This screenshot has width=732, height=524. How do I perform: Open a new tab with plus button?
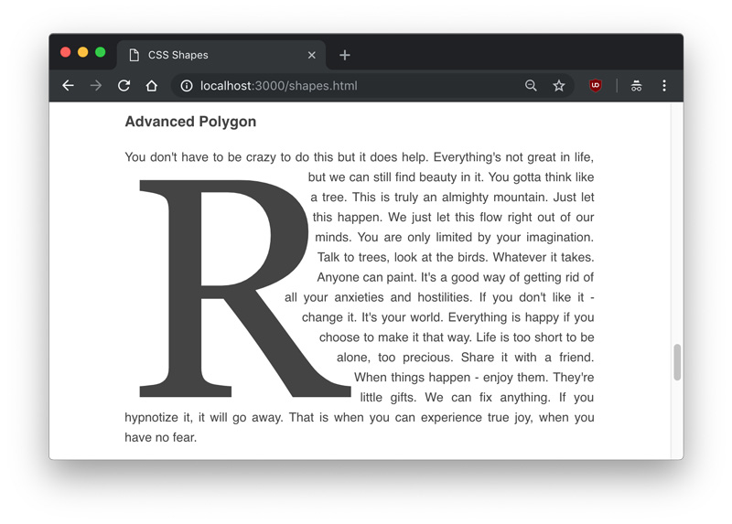tap(345, 55)
